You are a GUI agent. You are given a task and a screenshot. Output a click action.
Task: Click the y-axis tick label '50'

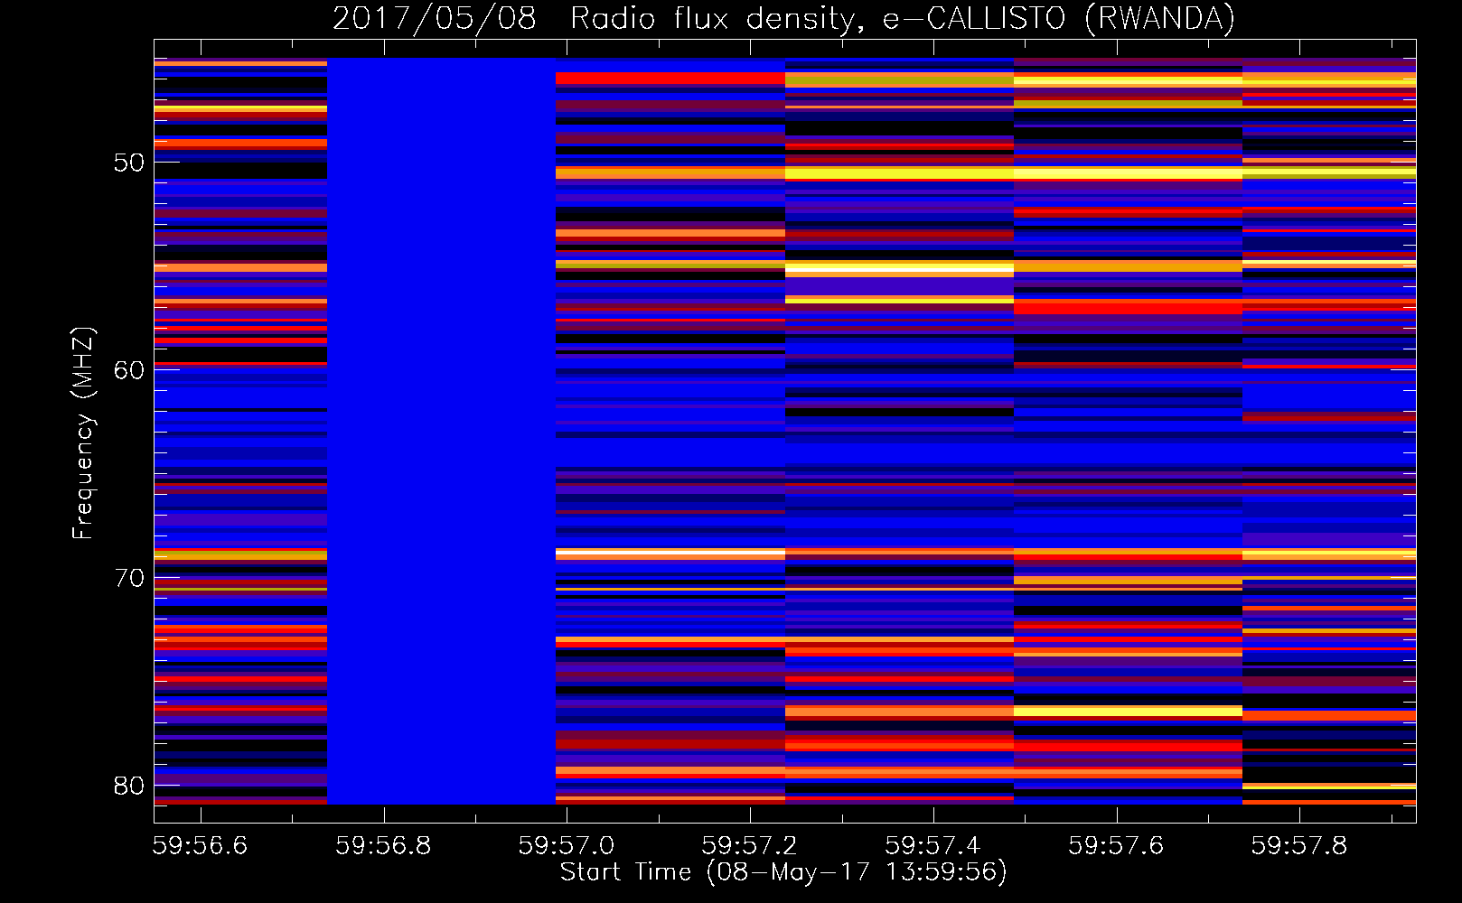pos(129,163)
